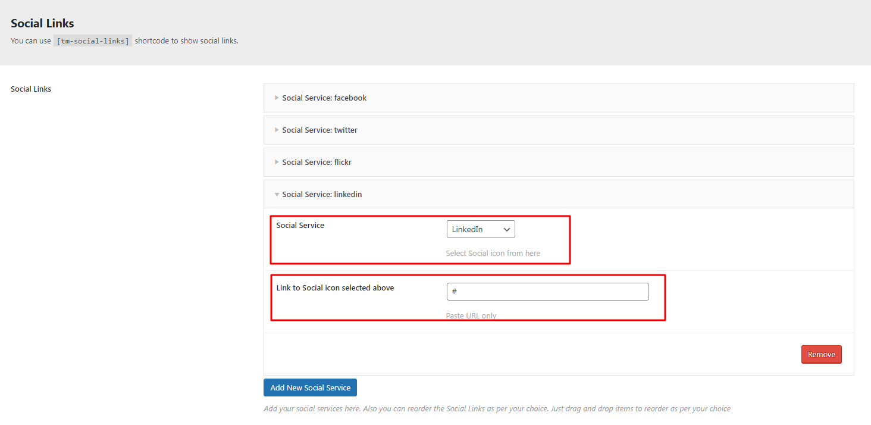Open the 'Social Service: facebook' panel title
This screenshot has width=871, height=425.
coord(324,98)
